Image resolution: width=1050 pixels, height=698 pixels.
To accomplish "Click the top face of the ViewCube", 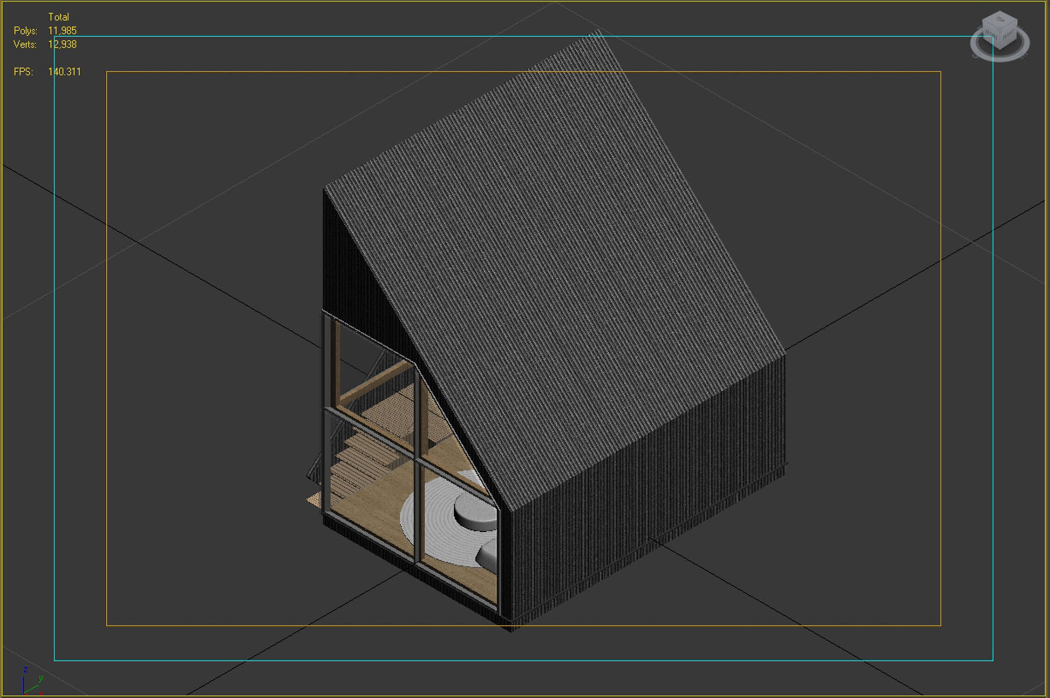I will pos(999,19).
